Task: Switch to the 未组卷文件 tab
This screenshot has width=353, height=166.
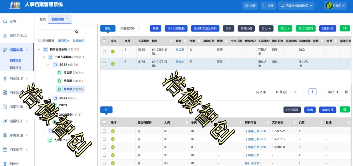Action: coord(127,28)
